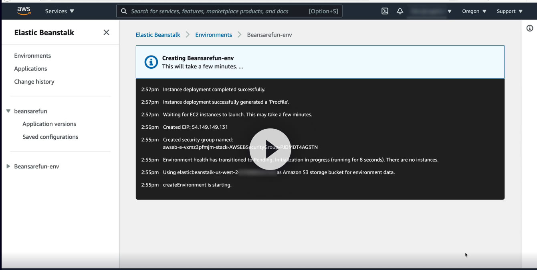This screenshot has width=537, height=270.
Task: Open the Services dropdown menu
Action: coord(60,11)
